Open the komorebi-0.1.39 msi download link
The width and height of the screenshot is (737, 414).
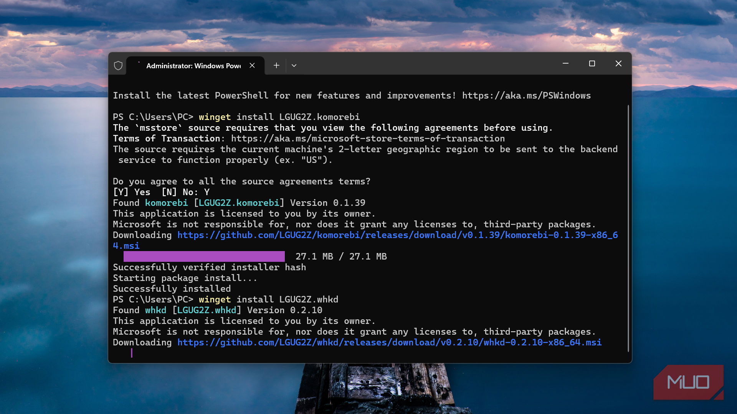click(x=365, y=240)
